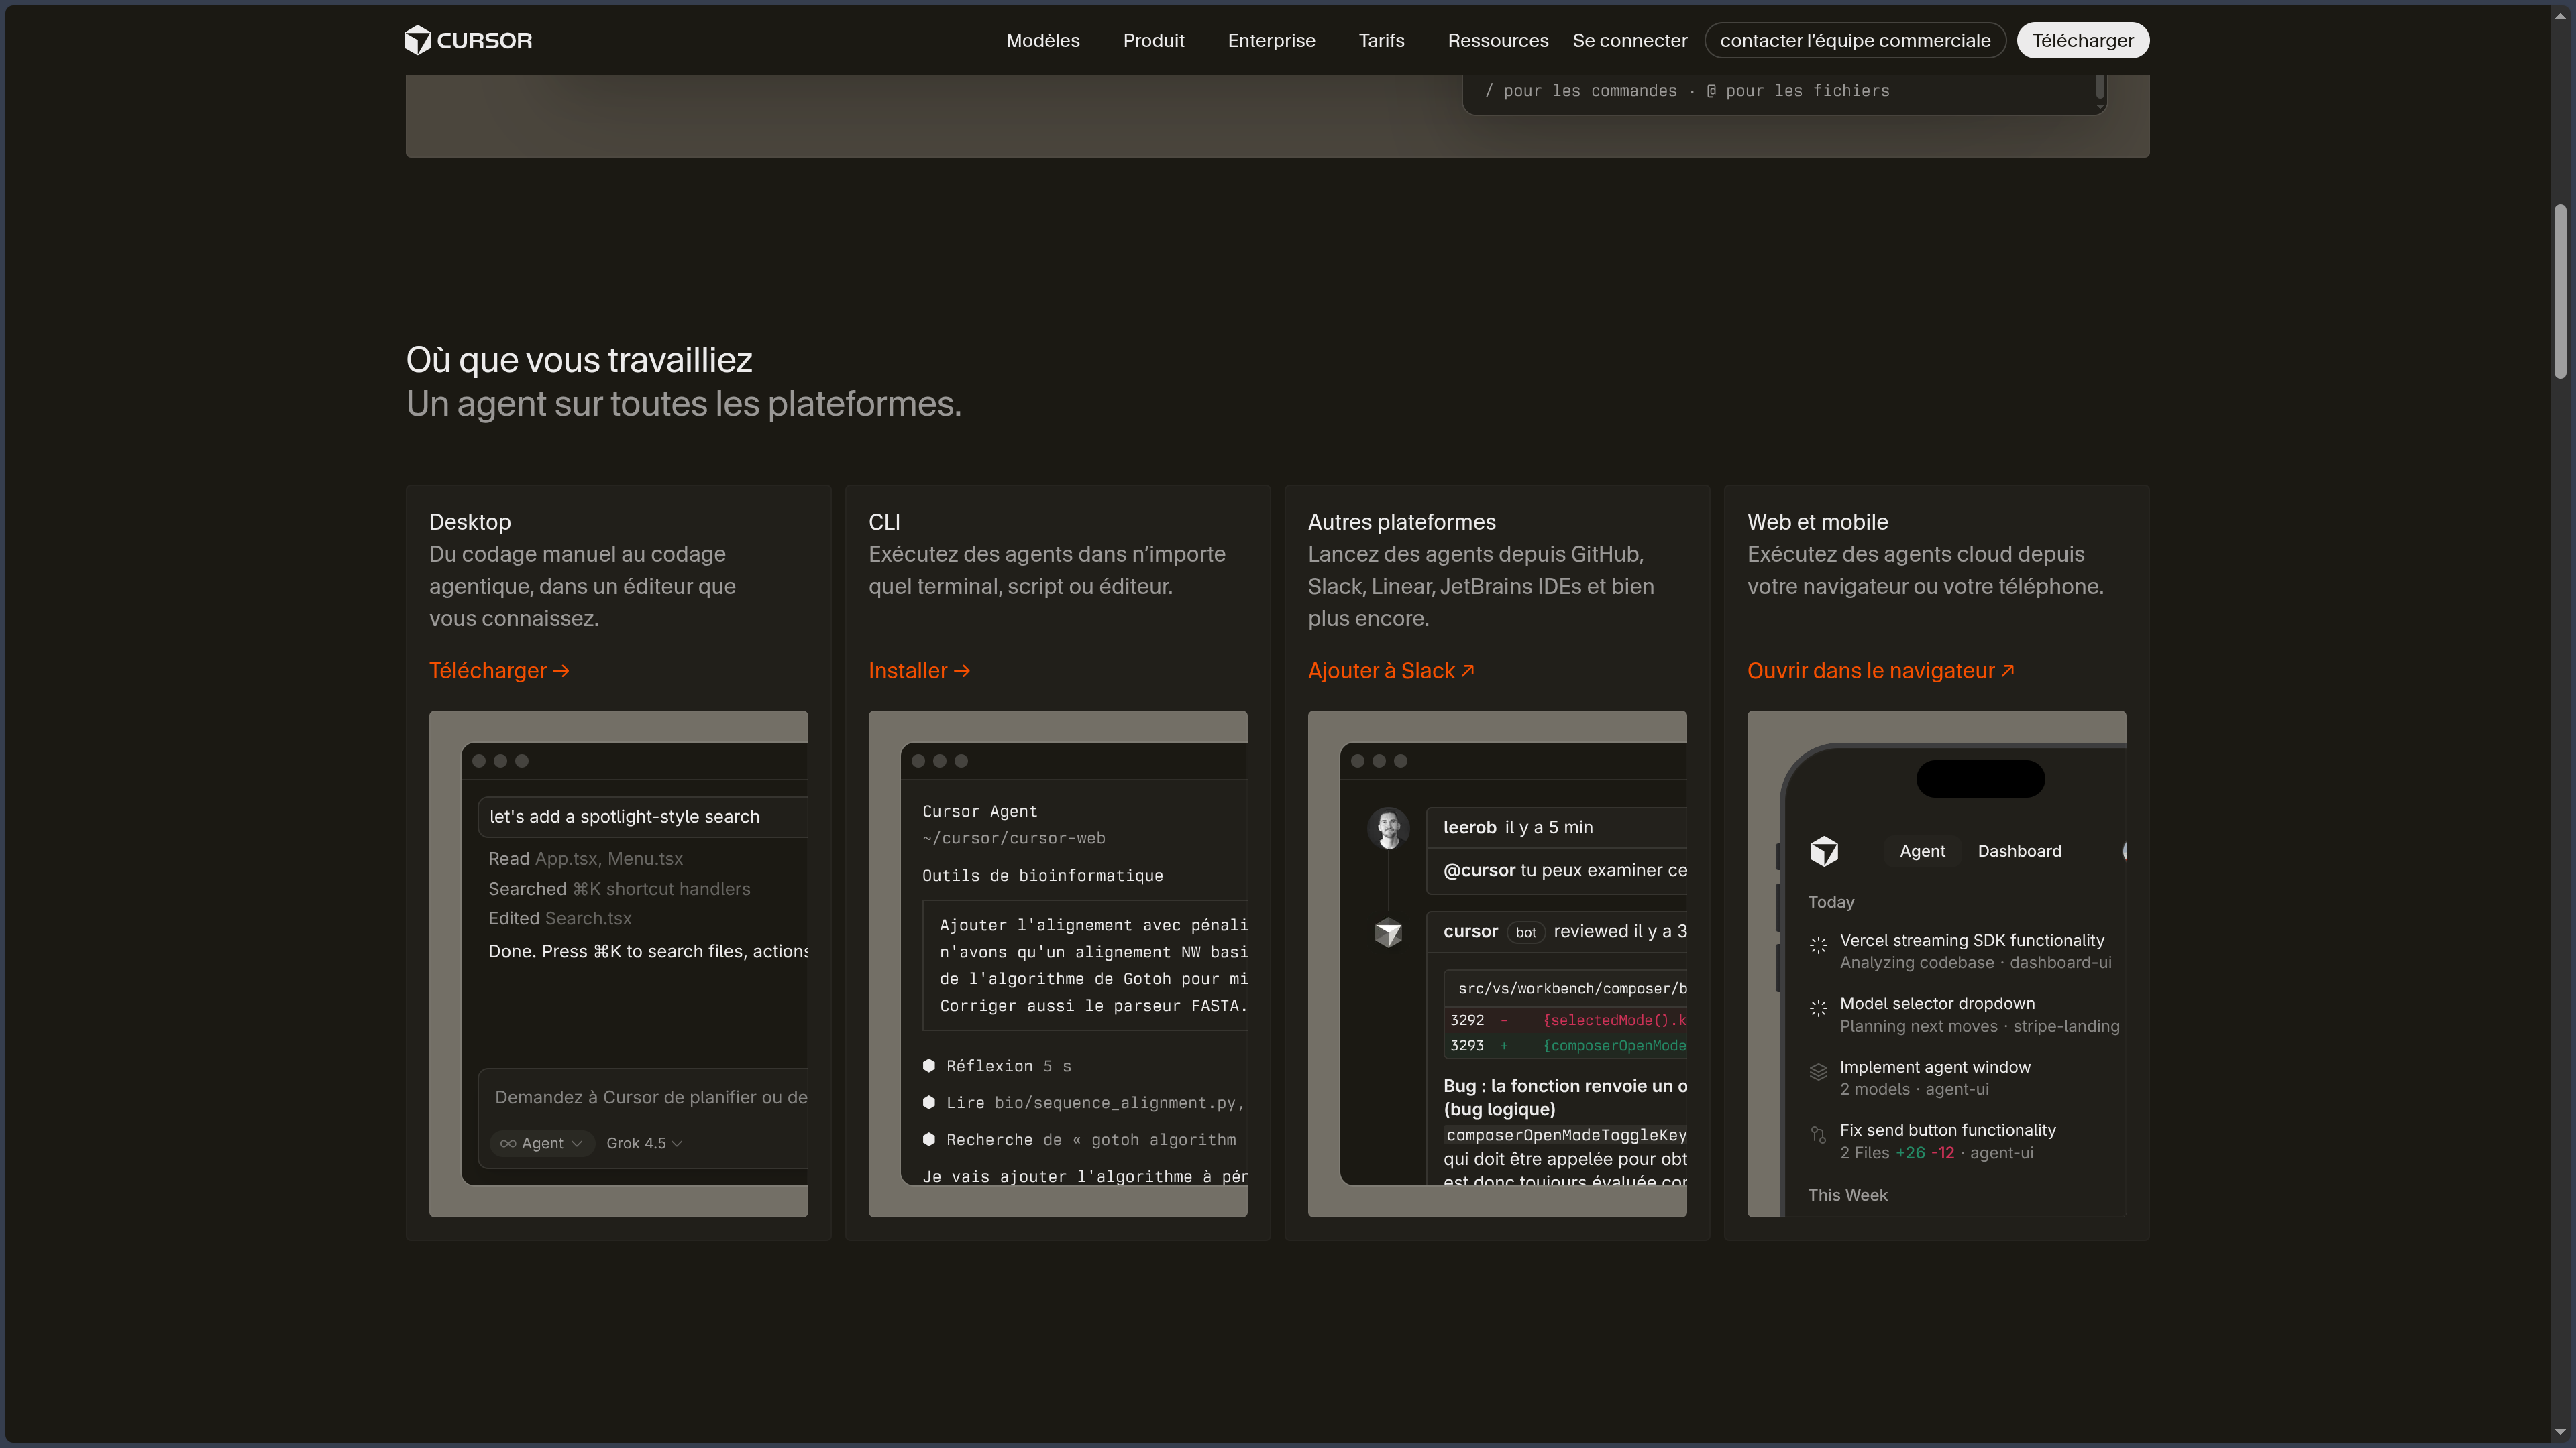2576x1448 pixels.
Task: Click the '~/cursor/cursor-web' path text
Action: (x=1013, y=837)
